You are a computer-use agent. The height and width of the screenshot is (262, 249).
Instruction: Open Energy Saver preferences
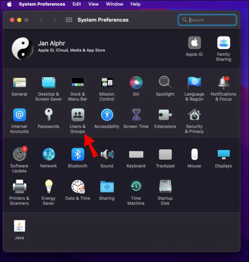click(x=49, y=186)
